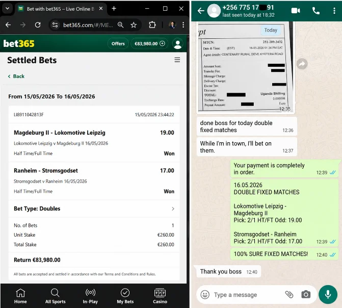
Task: Open the bet365 account member icon
Action: pos(178,44)
